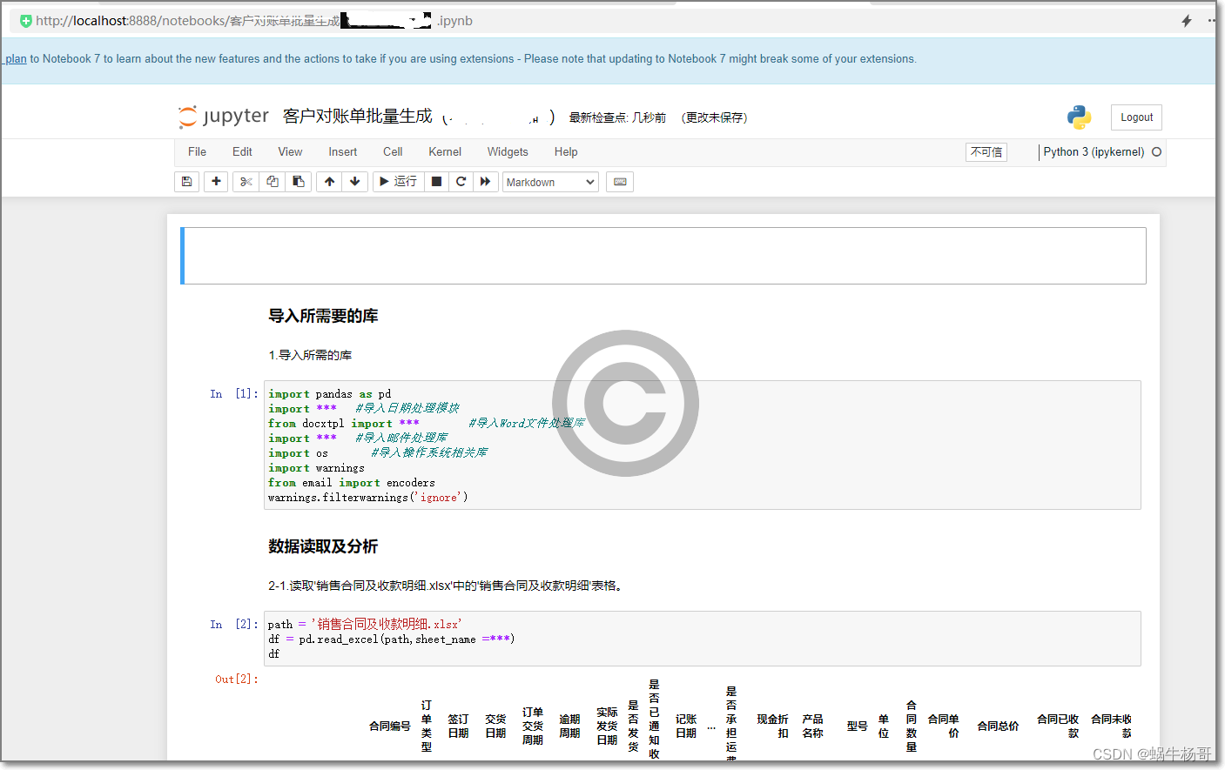The width and height of the screenshot is (1225, 770).
Task: Click the 最新检查点 checkpoint status text
Action: (x=617, y=117)
